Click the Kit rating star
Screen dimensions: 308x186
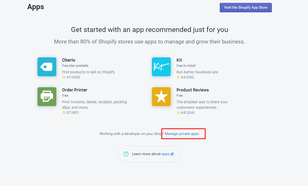178,77
